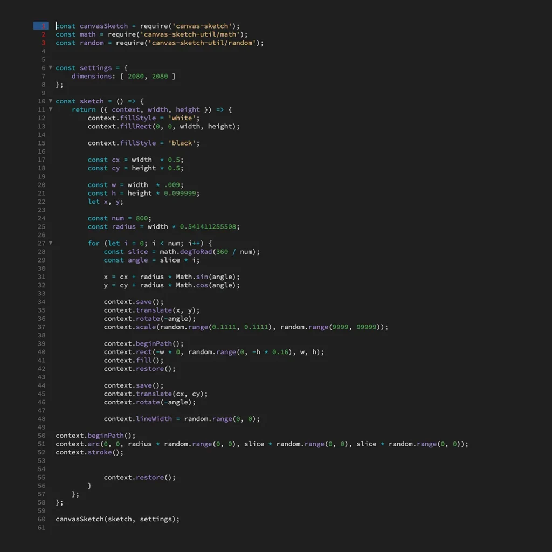Collapse the return block fold arrow on line 11
552x552 pixels.
point(50,109)
